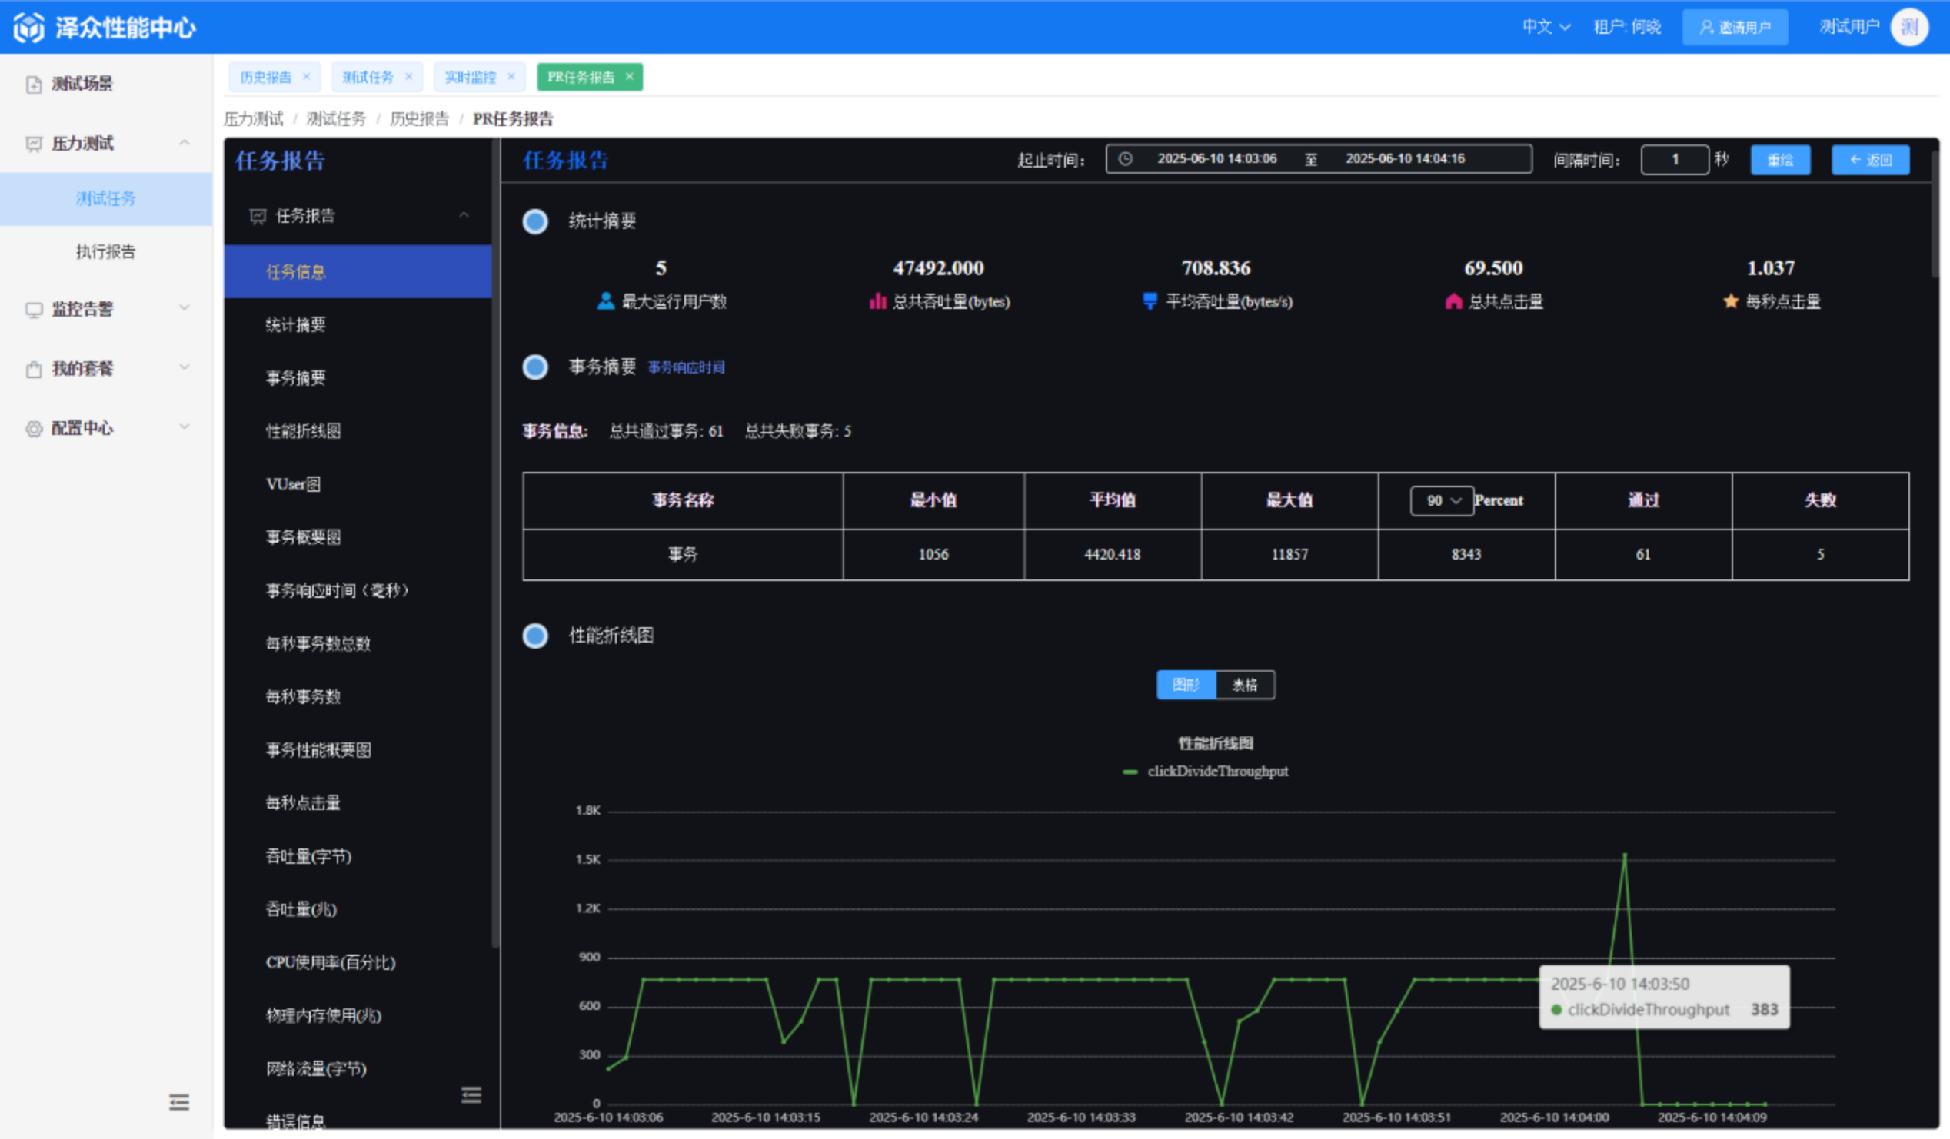The height and width of the screenshot is (1139, 1950).
Task: Click the 配置中心 gear icon
Action: coord(33,428)
